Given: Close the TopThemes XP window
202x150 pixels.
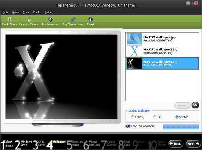Looking at the screenshot, I should point(196,3).
